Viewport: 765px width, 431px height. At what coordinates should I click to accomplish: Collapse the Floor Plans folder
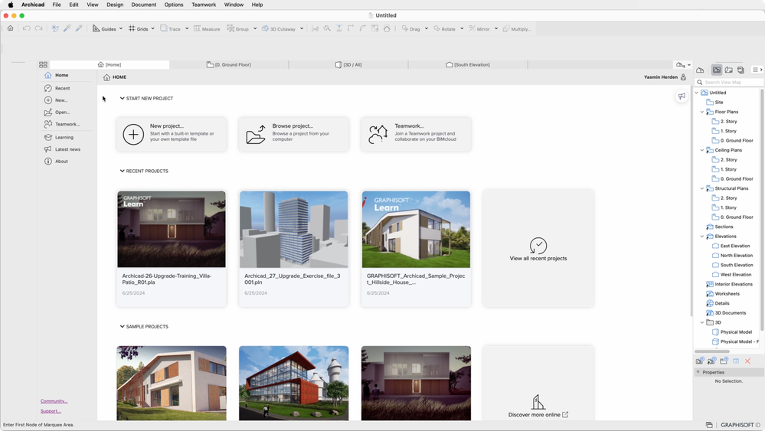pyautogui.click(x=702, y=112)
